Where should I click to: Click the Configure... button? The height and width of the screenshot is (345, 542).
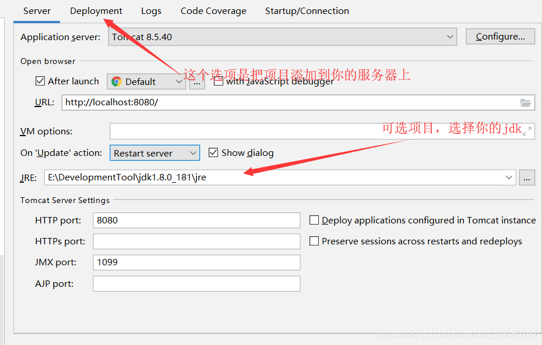click(x=500, y=37)
